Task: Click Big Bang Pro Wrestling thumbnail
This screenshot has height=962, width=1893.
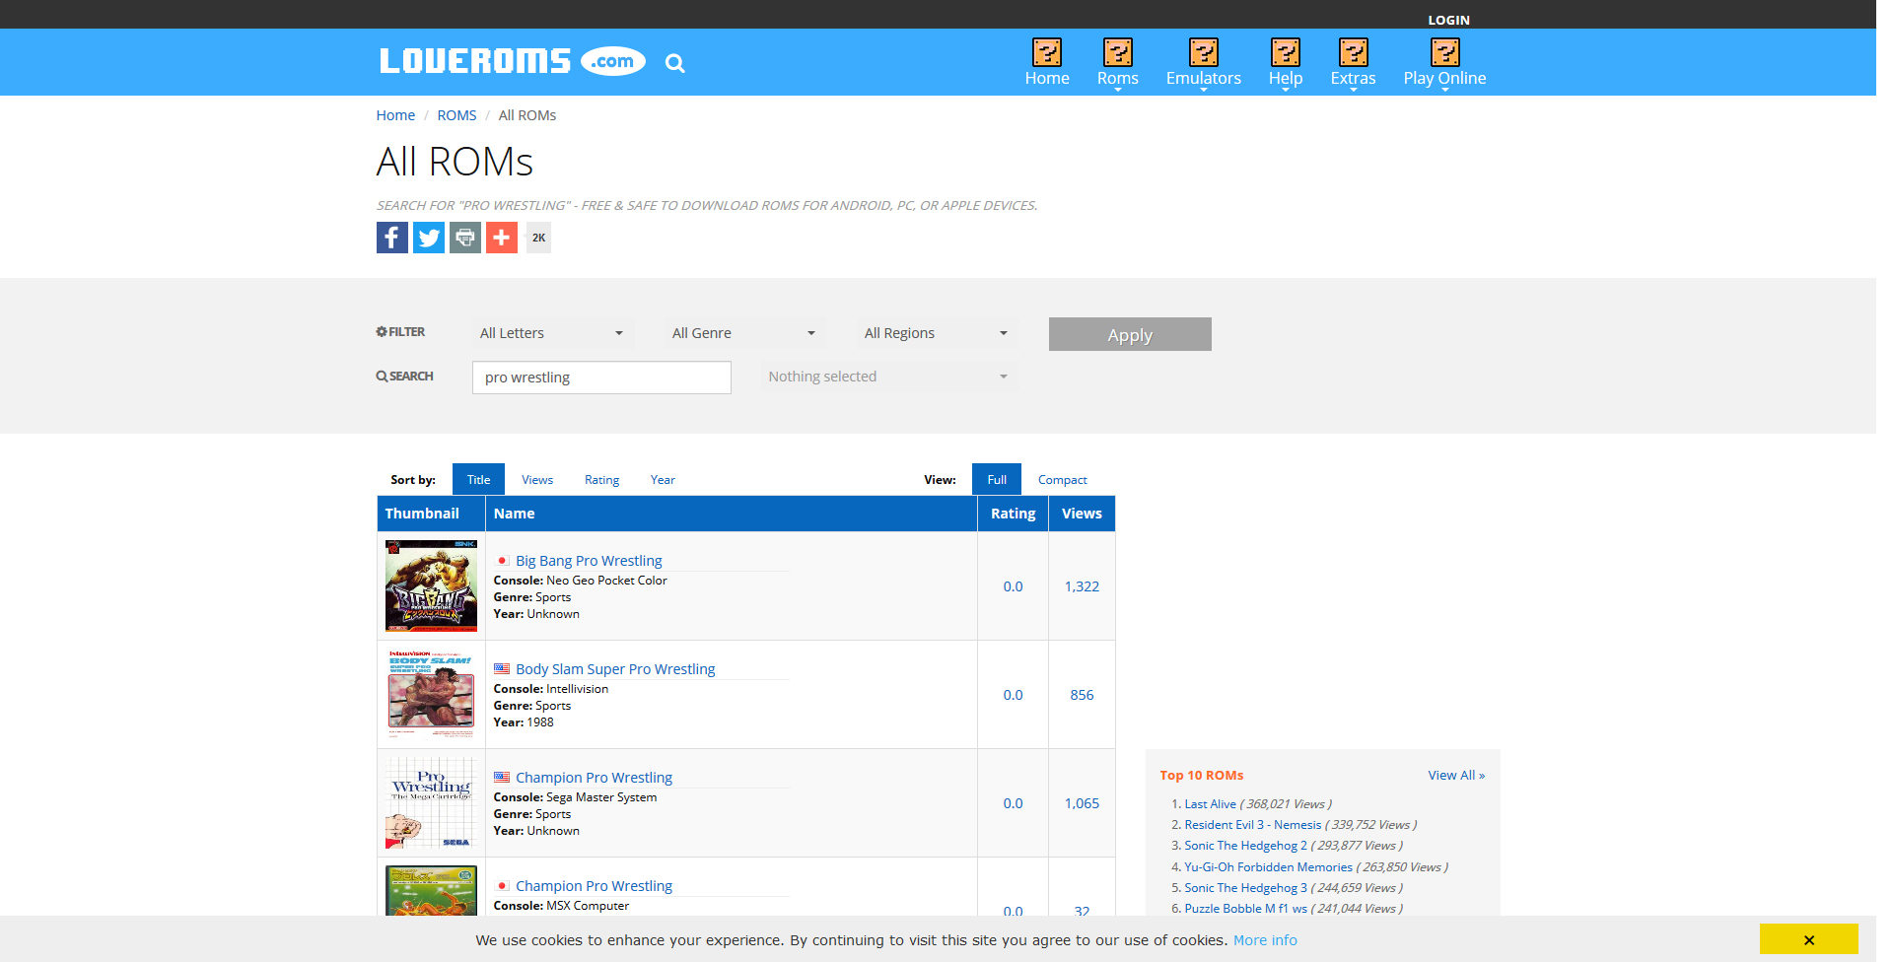Action: [431, 585]
